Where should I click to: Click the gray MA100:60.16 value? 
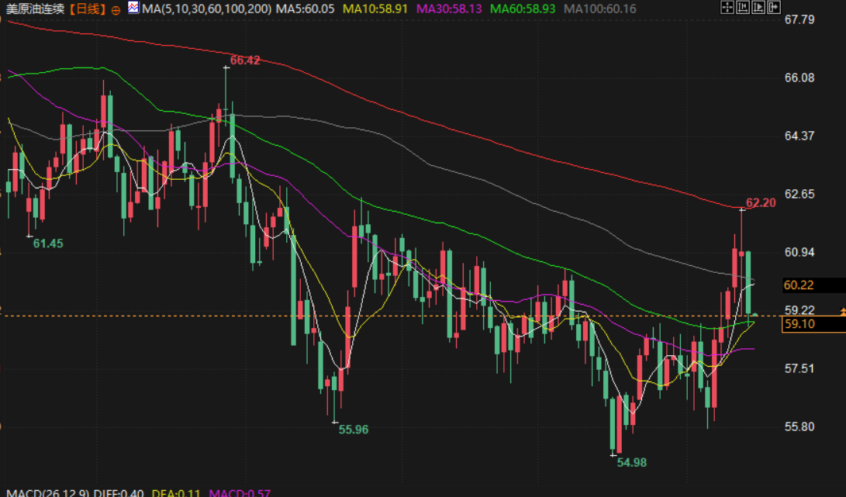[599, 9]
